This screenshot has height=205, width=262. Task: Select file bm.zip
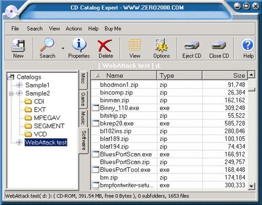(x=109, y=177)
